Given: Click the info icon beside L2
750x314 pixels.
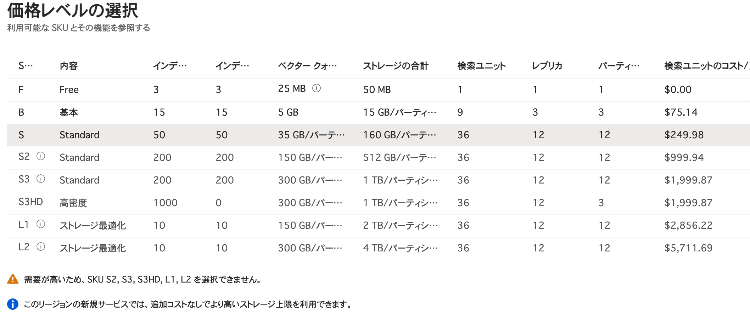Looking at the screenshot, I should tap(41, 247).
